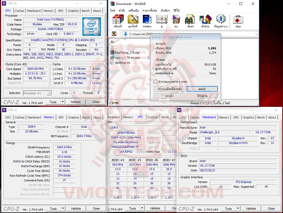Click the WinRAR Test (ทดสอบ) toolbar icon
Viewport: 283px width, 213px height.
pyautogui.click(x=147, y=19)
